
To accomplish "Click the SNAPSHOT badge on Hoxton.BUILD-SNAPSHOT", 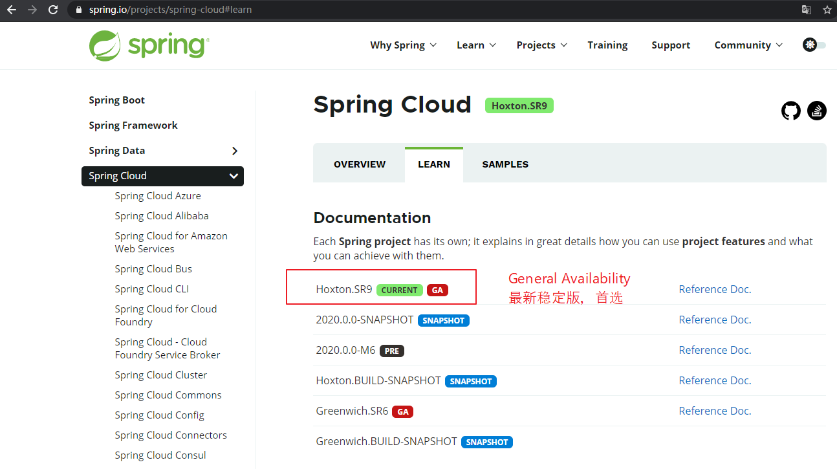I will pyautogui.click(x=471, y=381).
